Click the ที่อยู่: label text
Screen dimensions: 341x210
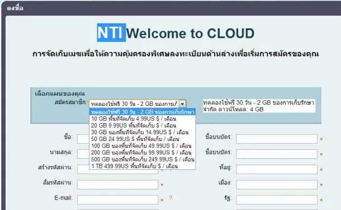coord(225,168)
